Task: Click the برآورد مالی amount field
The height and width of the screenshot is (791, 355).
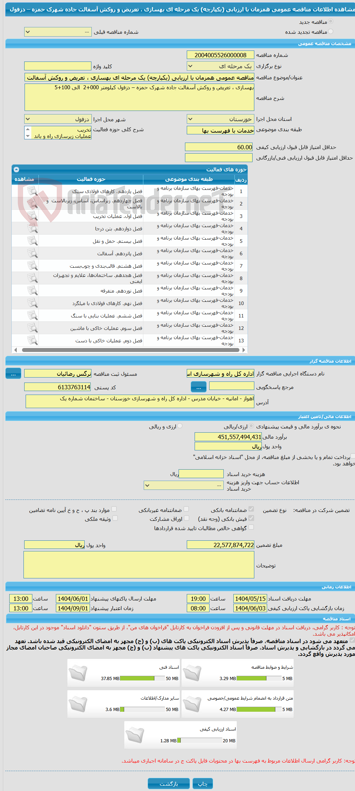Action: [x=228, y=437]
